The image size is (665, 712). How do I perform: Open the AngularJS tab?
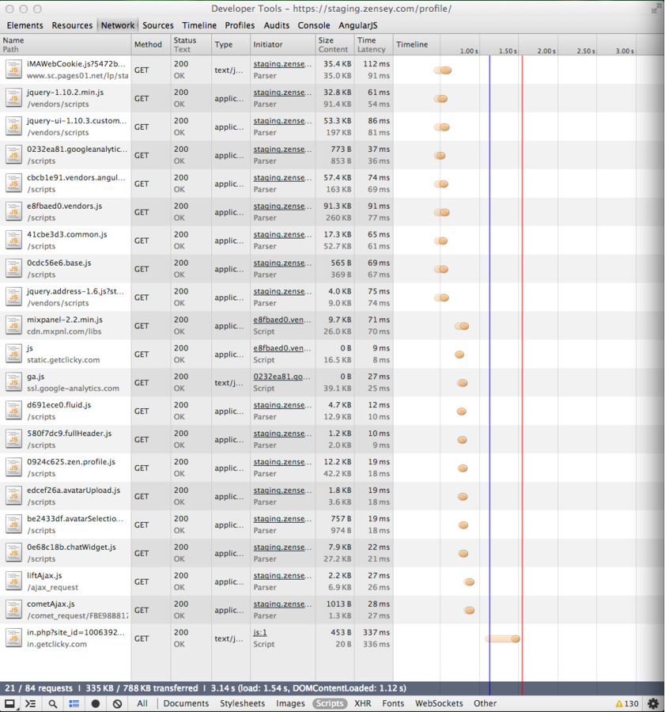(x=357, y=25)
